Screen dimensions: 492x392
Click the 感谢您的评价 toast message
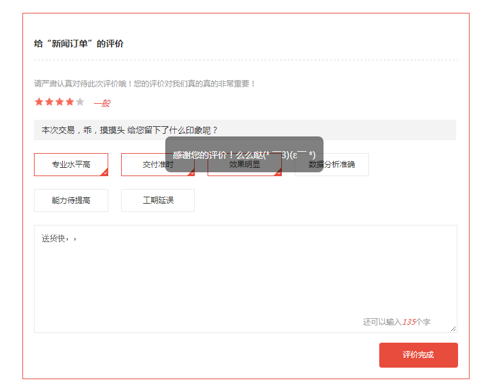coord(244,154)
